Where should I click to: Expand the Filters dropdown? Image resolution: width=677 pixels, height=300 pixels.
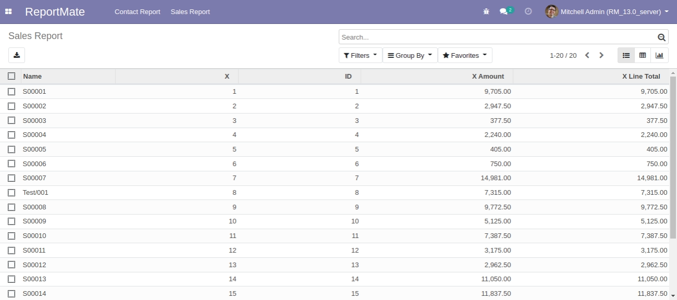[360, 55]
